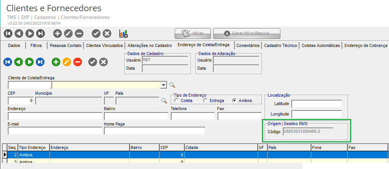
Task: Add new record with gray plus icon
Action: 58,33
